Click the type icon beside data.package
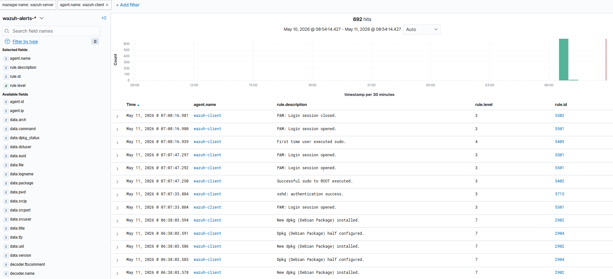 [x=6, y=183]
